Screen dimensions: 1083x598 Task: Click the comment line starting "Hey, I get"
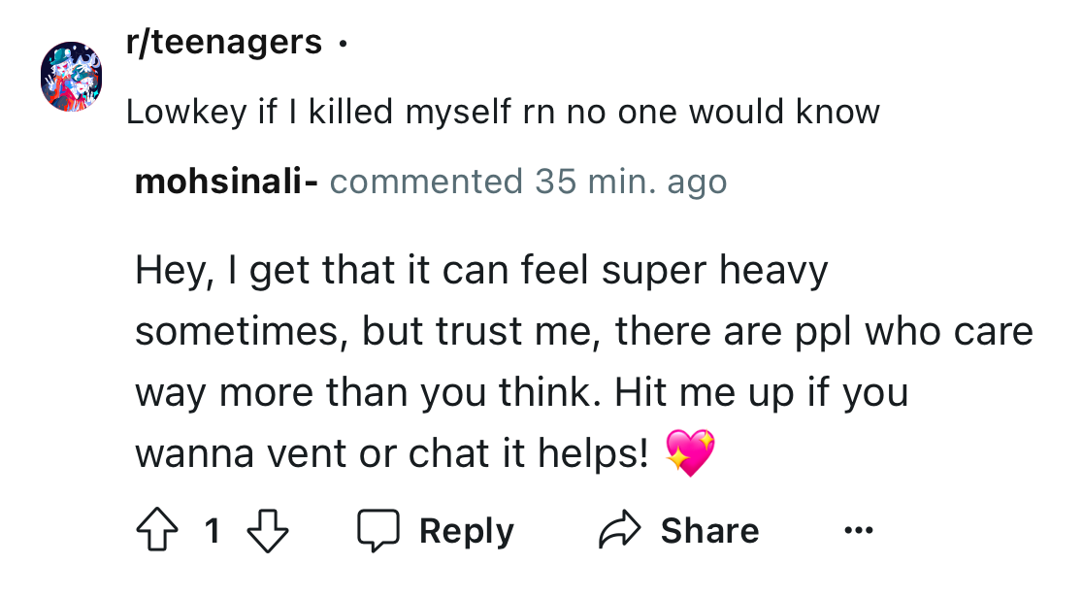481,271
